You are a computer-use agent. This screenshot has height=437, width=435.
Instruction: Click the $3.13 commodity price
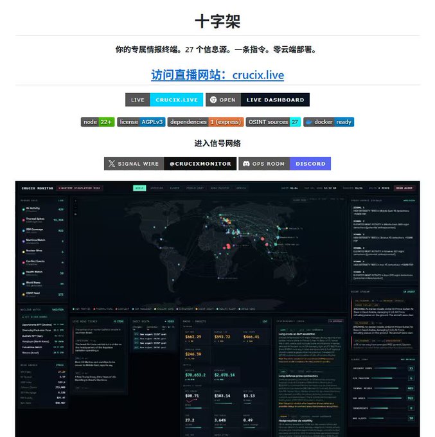249,396
